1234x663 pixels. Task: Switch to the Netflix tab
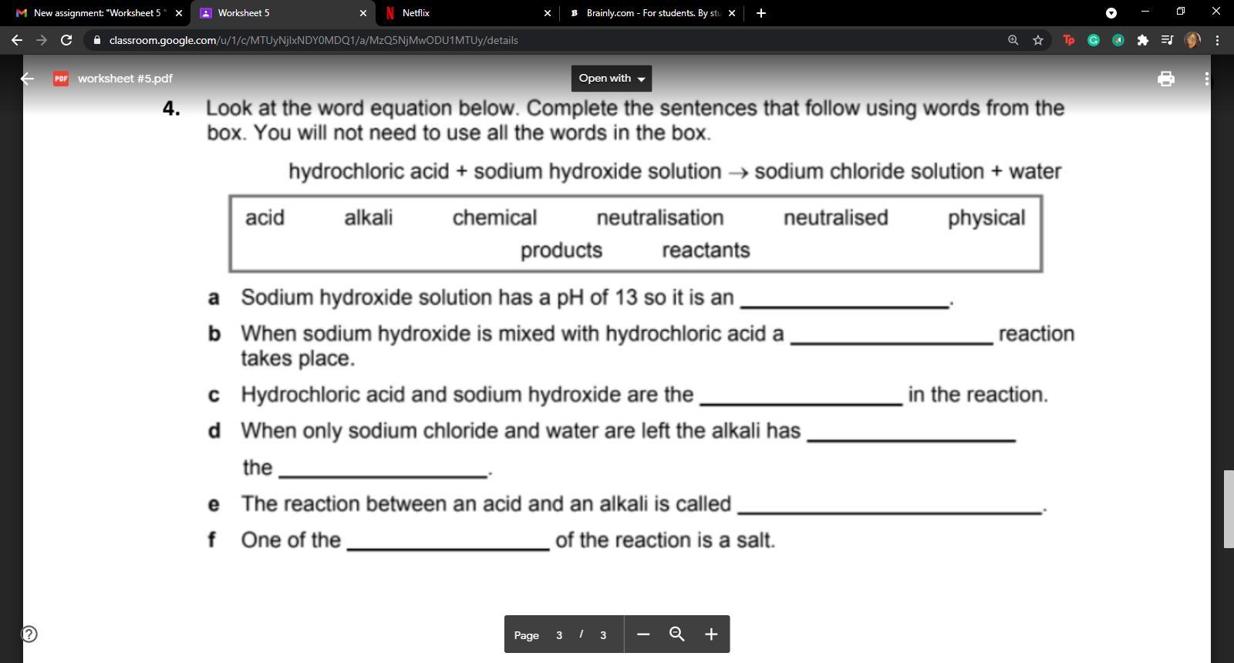(467, 13)
